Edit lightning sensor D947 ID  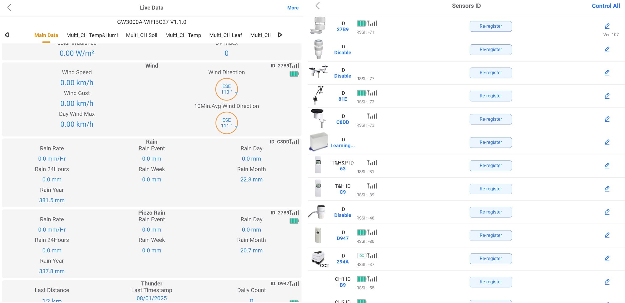607,235
